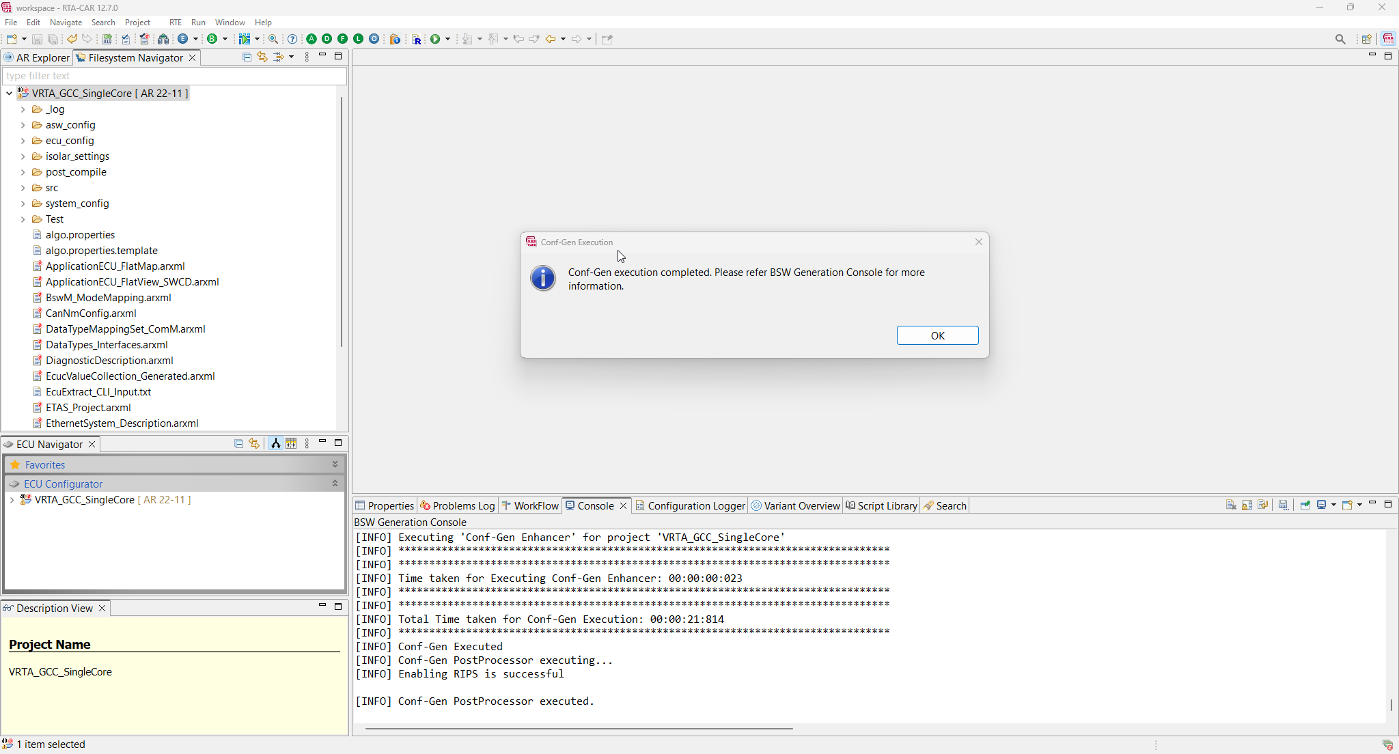The image size is (1399, 754).
Task: Open the Variant Overview tab
Action: click(796, 505)
